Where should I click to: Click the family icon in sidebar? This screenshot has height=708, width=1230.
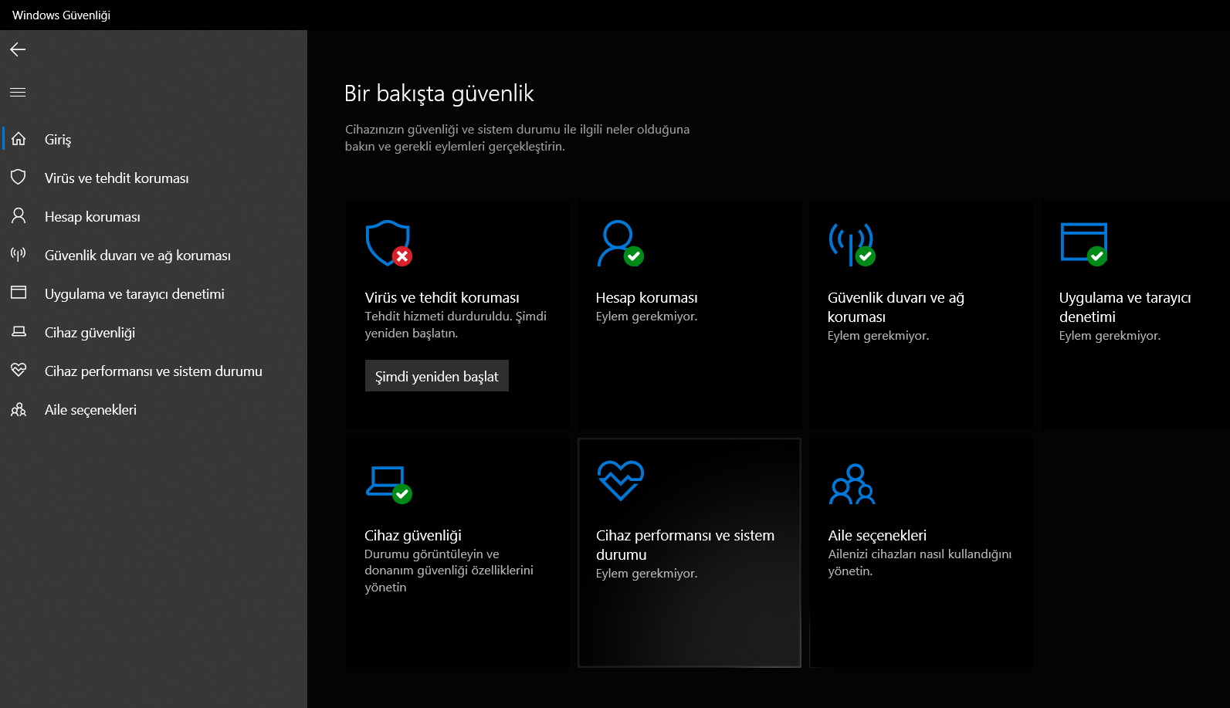coord(19,409)
